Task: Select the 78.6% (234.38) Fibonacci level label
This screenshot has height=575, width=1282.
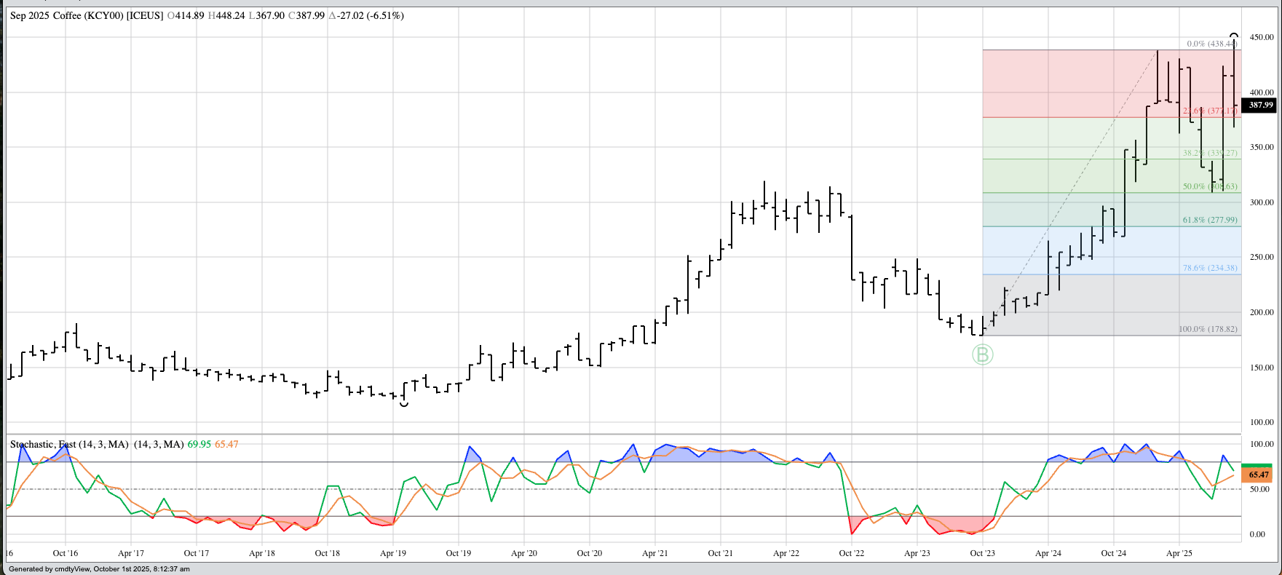Action: [1209, 268]
